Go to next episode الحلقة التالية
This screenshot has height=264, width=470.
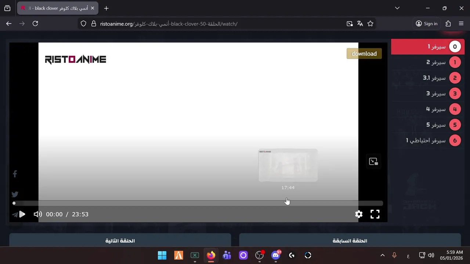click(120, 241)
